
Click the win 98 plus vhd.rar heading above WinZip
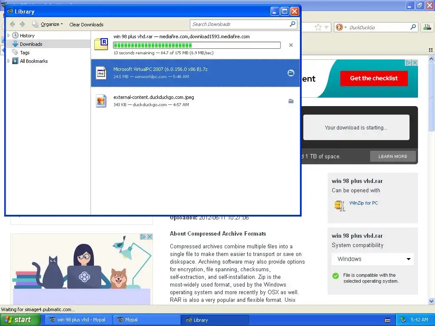[357, 181]
